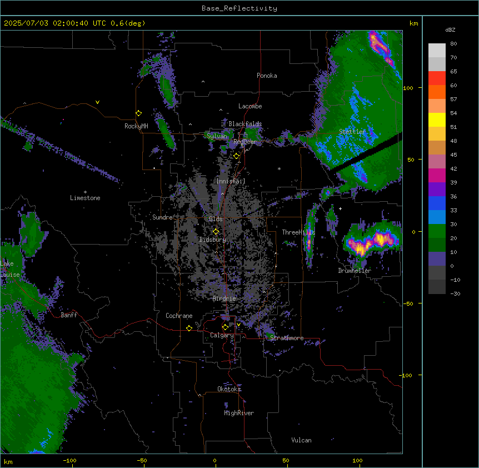This screenshot has width=479, height=468.
Task: Pick the magenta 42-39 dBZ legend swatch
Action: click(437, 175)
